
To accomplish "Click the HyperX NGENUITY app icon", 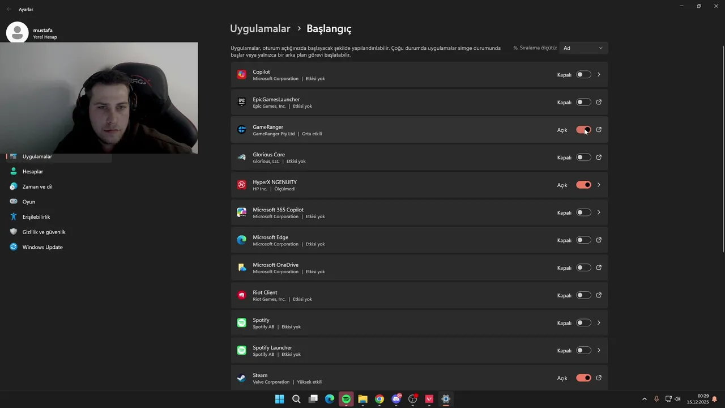I will tap(242, 185).
